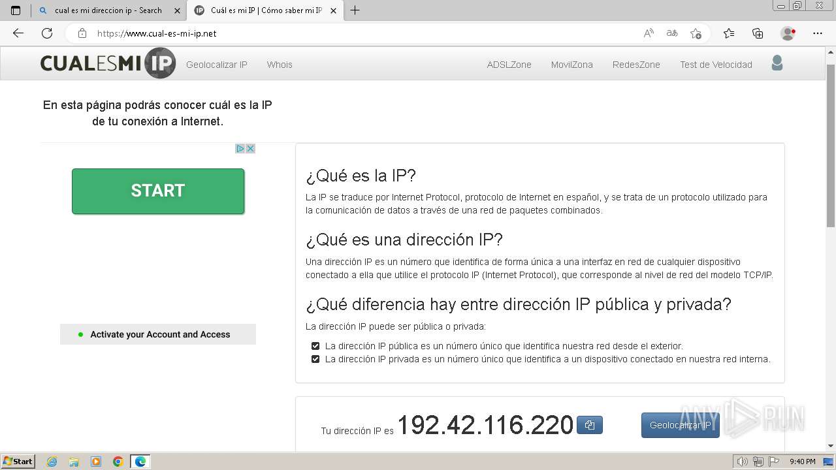Open the Collections icon
The height and width of the screenshot is (470, 836).
click(758, 33)
